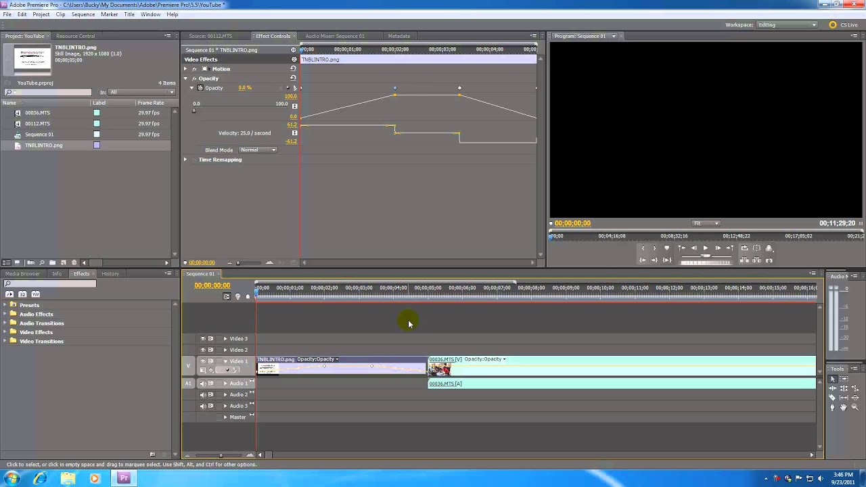Click the Find icon in Project panel
866x487 pixels.
(42, 262)
